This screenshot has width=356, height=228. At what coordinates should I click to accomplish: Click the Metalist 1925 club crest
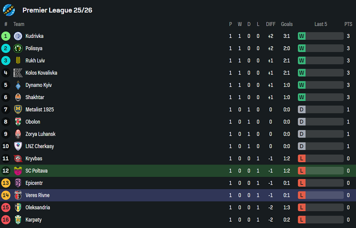(x=18, y=110)
